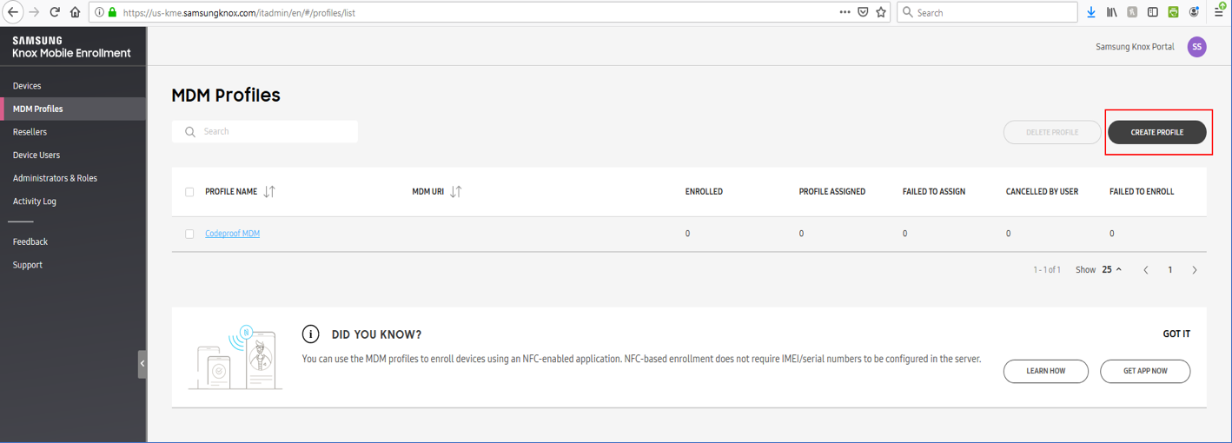The image size is (1232, 443).
Task: Open the Show 25 rows dropdown
Action: [x=1111, y=269]
